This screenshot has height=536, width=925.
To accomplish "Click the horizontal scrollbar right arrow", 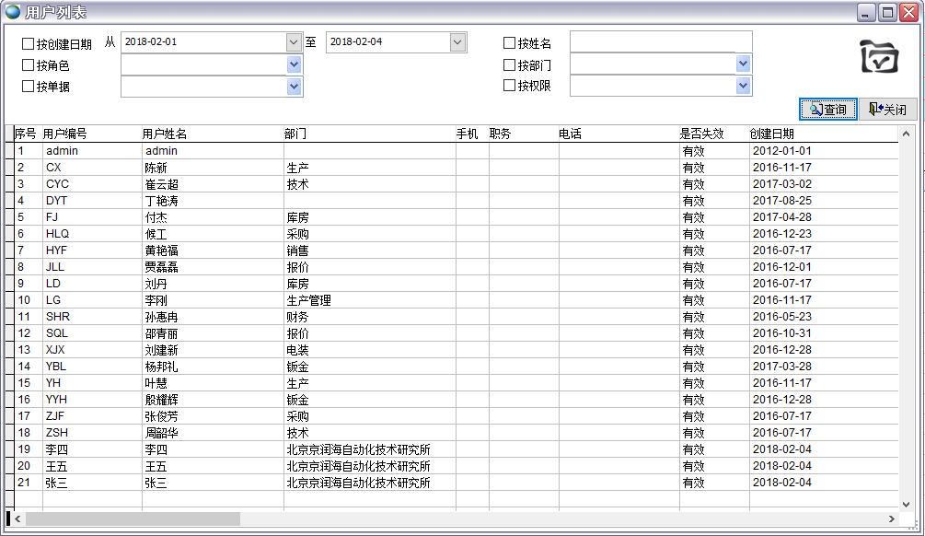I will click(890, 519).
